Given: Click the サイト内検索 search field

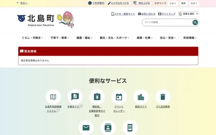Looking at the screenshot, I should (167, 22).
